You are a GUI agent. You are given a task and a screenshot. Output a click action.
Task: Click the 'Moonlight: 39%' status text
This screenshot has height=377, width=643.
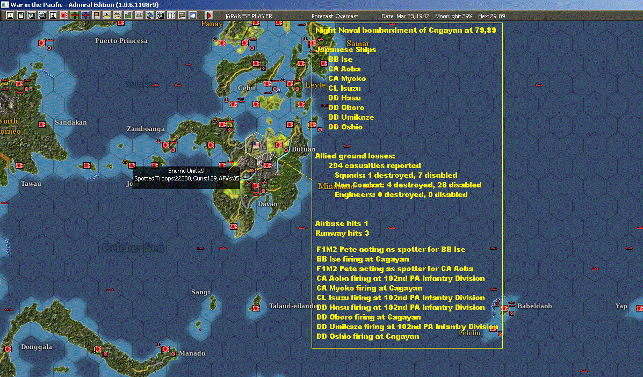pos(453,16)
